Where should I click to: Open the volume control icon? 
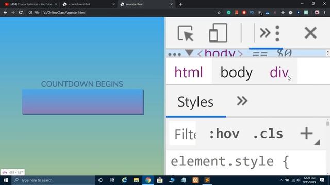click(x=298, y=180)
